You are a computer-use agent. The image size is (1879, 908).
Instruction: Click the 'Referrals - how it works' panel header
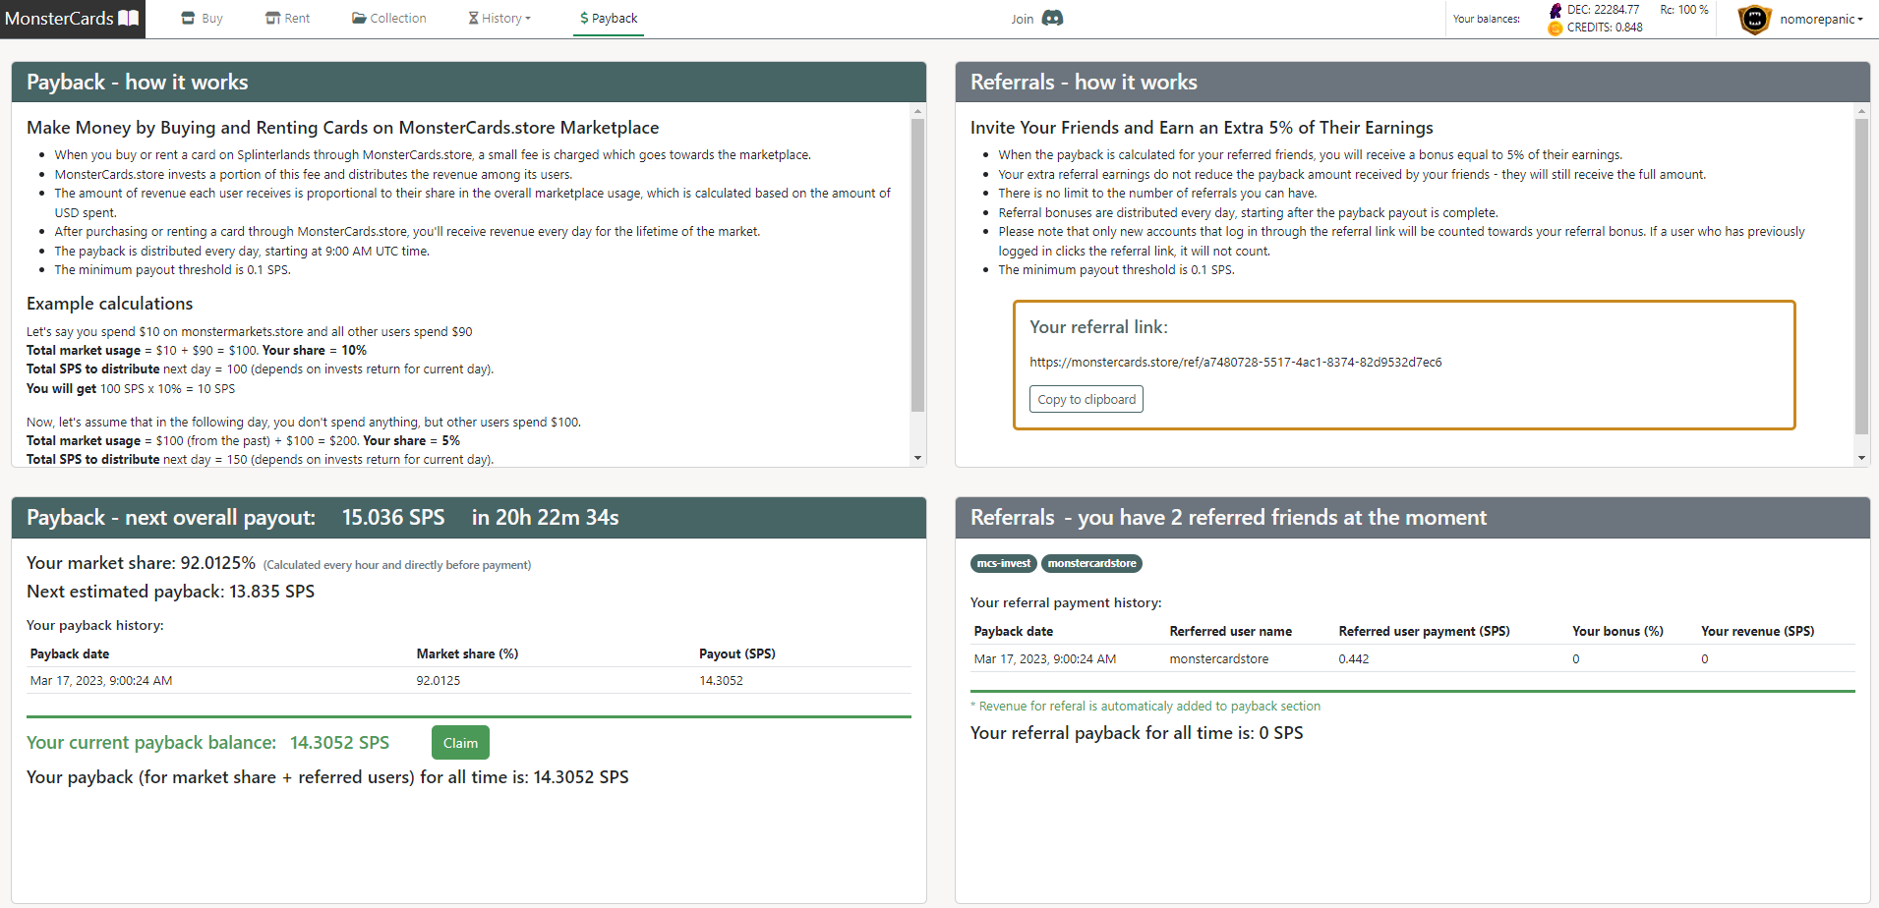tap(1412, 83)
